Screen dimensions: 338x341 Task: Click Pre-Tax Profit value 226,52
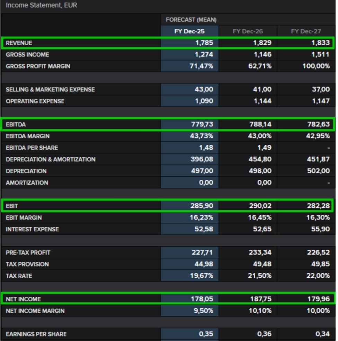pos(318,252)
